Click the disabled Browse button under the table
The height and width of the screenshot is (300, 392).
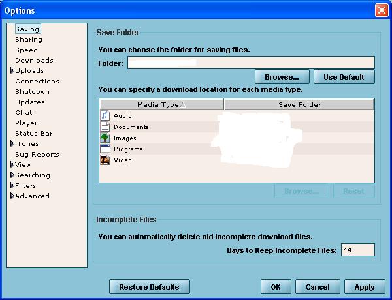tap(301, 191)
